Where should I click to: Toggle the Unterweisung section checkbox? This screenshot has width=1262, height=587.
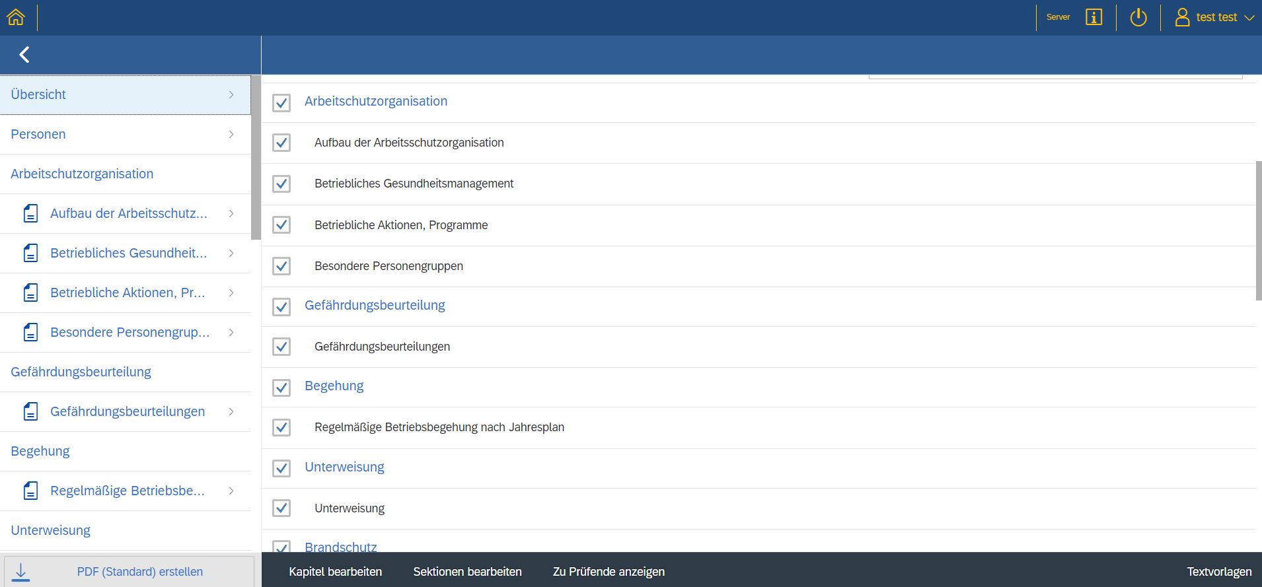point(281,508)
